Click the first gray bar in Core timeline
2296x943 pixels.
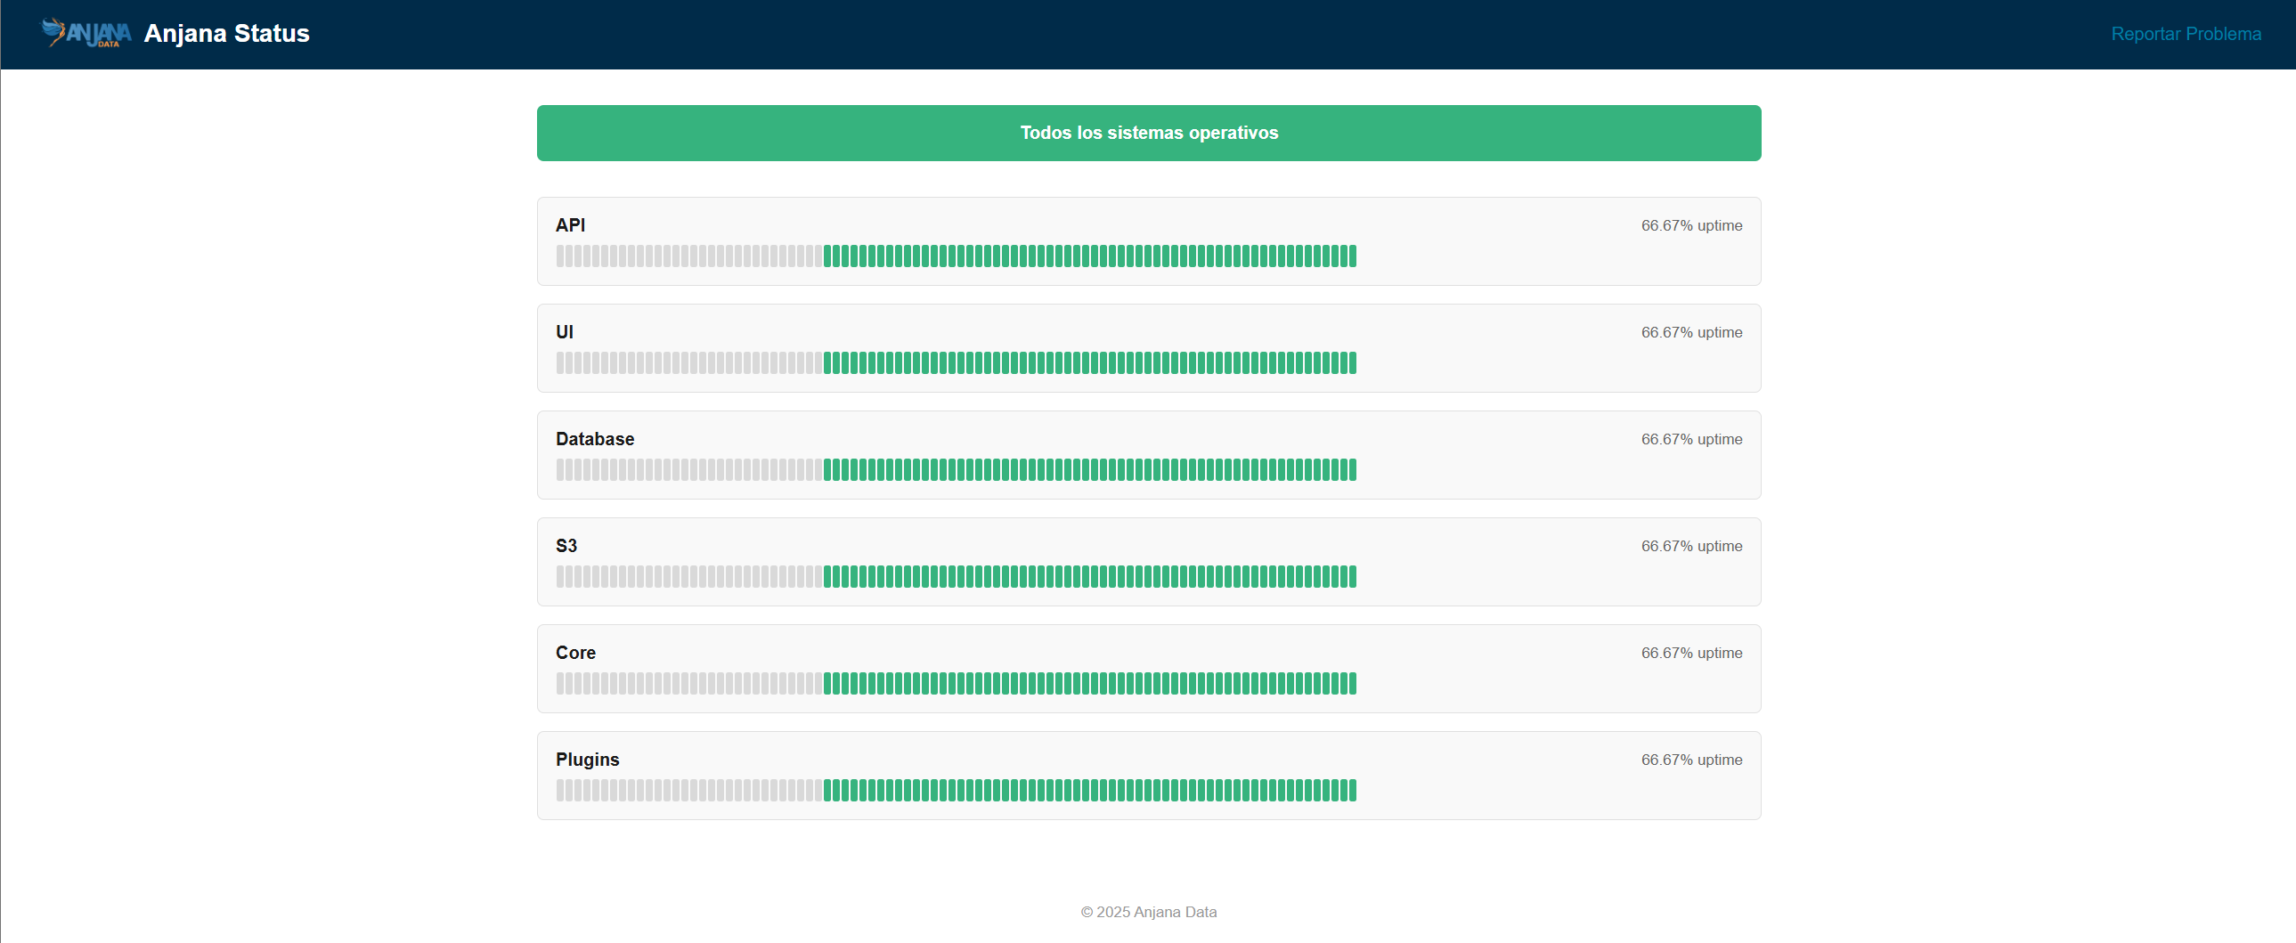(560, 685)
